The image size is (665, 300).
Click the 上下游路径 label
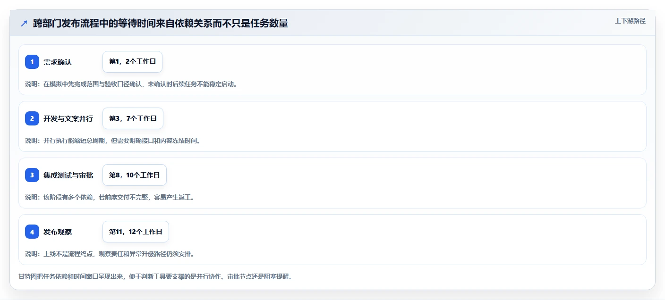click(630, 21)
